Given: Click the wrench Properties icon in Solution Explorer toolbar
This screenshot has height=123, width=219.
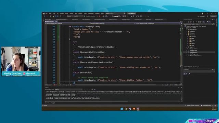Looking at the screenshot, I should pos(207,22).
